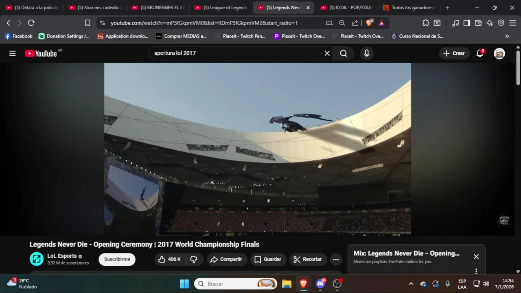Open Application download bookmark
The height and width of the screenshot is (293, 521).
[x=123, y=36]
